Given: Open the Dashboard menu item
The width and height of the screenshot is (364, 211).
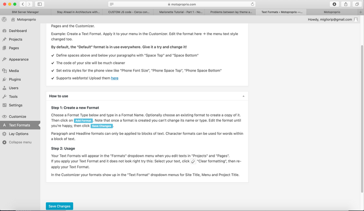Looking at the screenshot, I should 18,31.
